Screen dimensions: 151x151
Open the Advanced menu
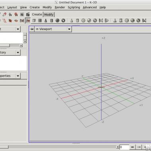(90, 8)
